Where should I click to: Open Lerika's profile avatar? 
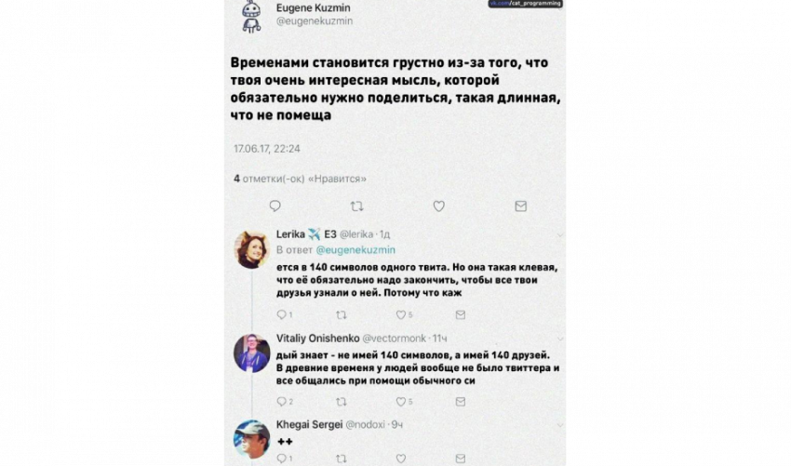(x=252, y=249)
